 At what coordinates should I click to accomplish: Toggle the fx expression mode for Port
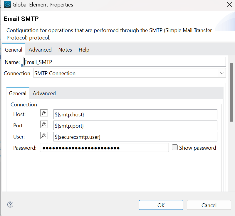tap(44, 125)
